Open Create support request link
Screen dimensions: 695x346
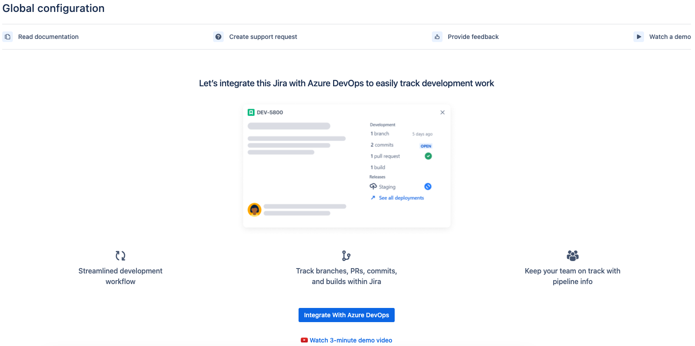(263, 37)
